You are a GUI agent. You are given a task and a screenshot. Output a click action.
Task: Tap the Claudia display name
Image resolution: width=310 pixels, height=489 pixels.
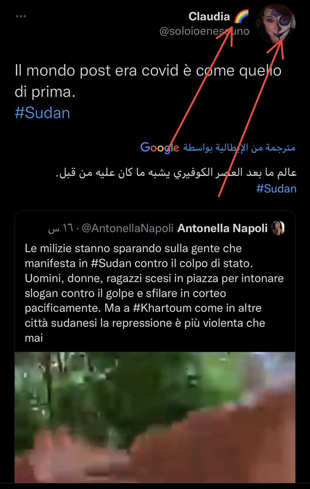[209, 17]
